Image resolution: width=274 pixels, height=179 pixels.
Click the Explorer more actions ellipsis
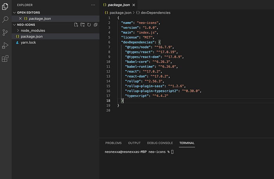tap(93, 5)
